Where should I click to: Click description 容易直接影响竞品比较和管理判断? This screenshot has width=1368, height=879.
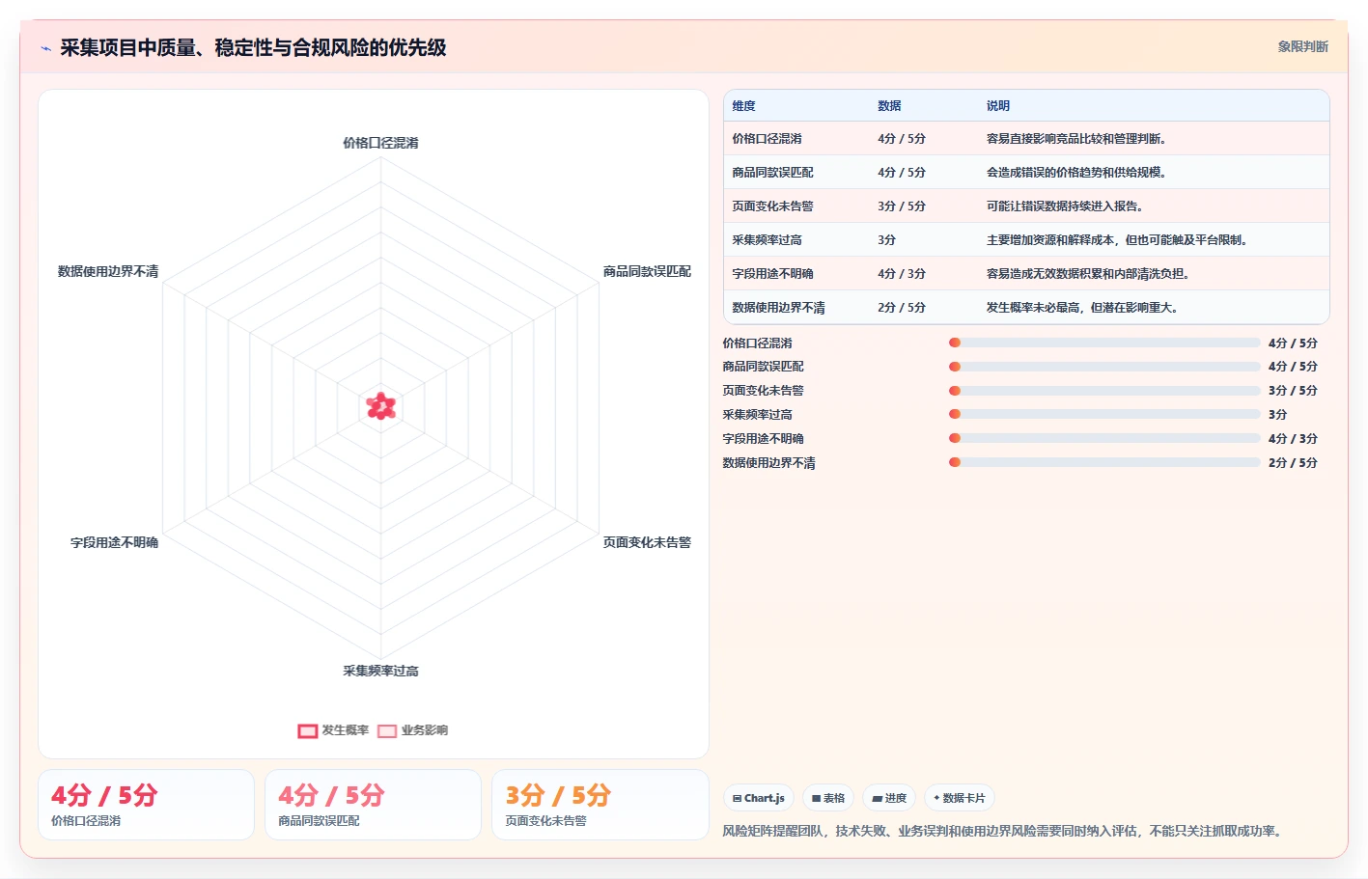1076,139
